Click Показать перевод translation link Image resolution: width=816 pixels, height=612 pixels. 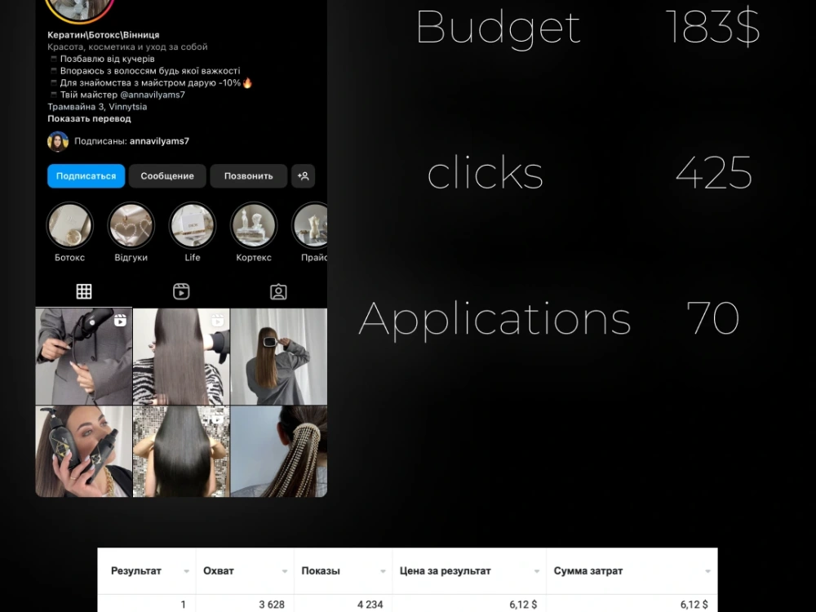89,118
